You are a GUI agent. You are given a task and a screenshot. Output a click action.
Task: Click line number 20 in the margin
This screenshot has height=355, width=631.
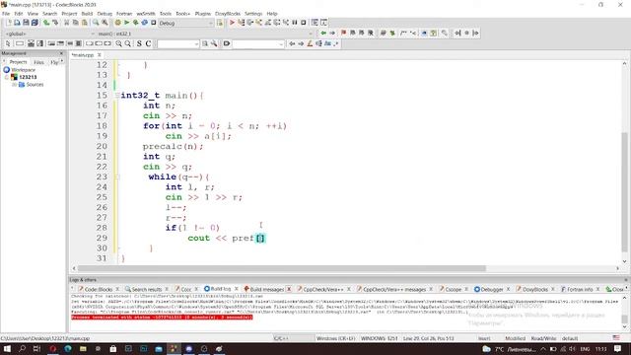pyautogui.click(x=102, y=146)
